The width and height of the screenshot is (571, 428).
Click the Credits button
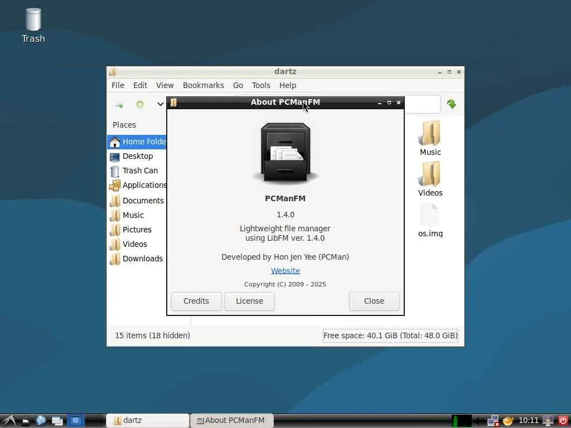tap(196, 301)
